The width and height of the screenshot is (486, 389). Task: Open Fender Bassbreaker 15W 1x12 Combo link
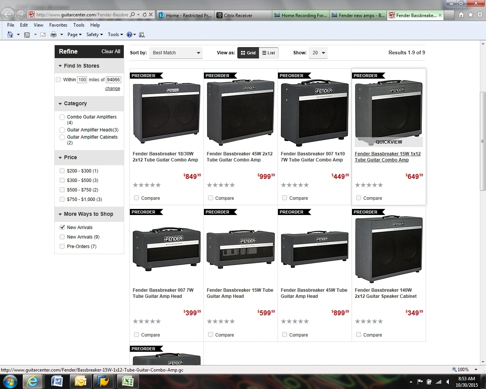click(x=388, y=157)
